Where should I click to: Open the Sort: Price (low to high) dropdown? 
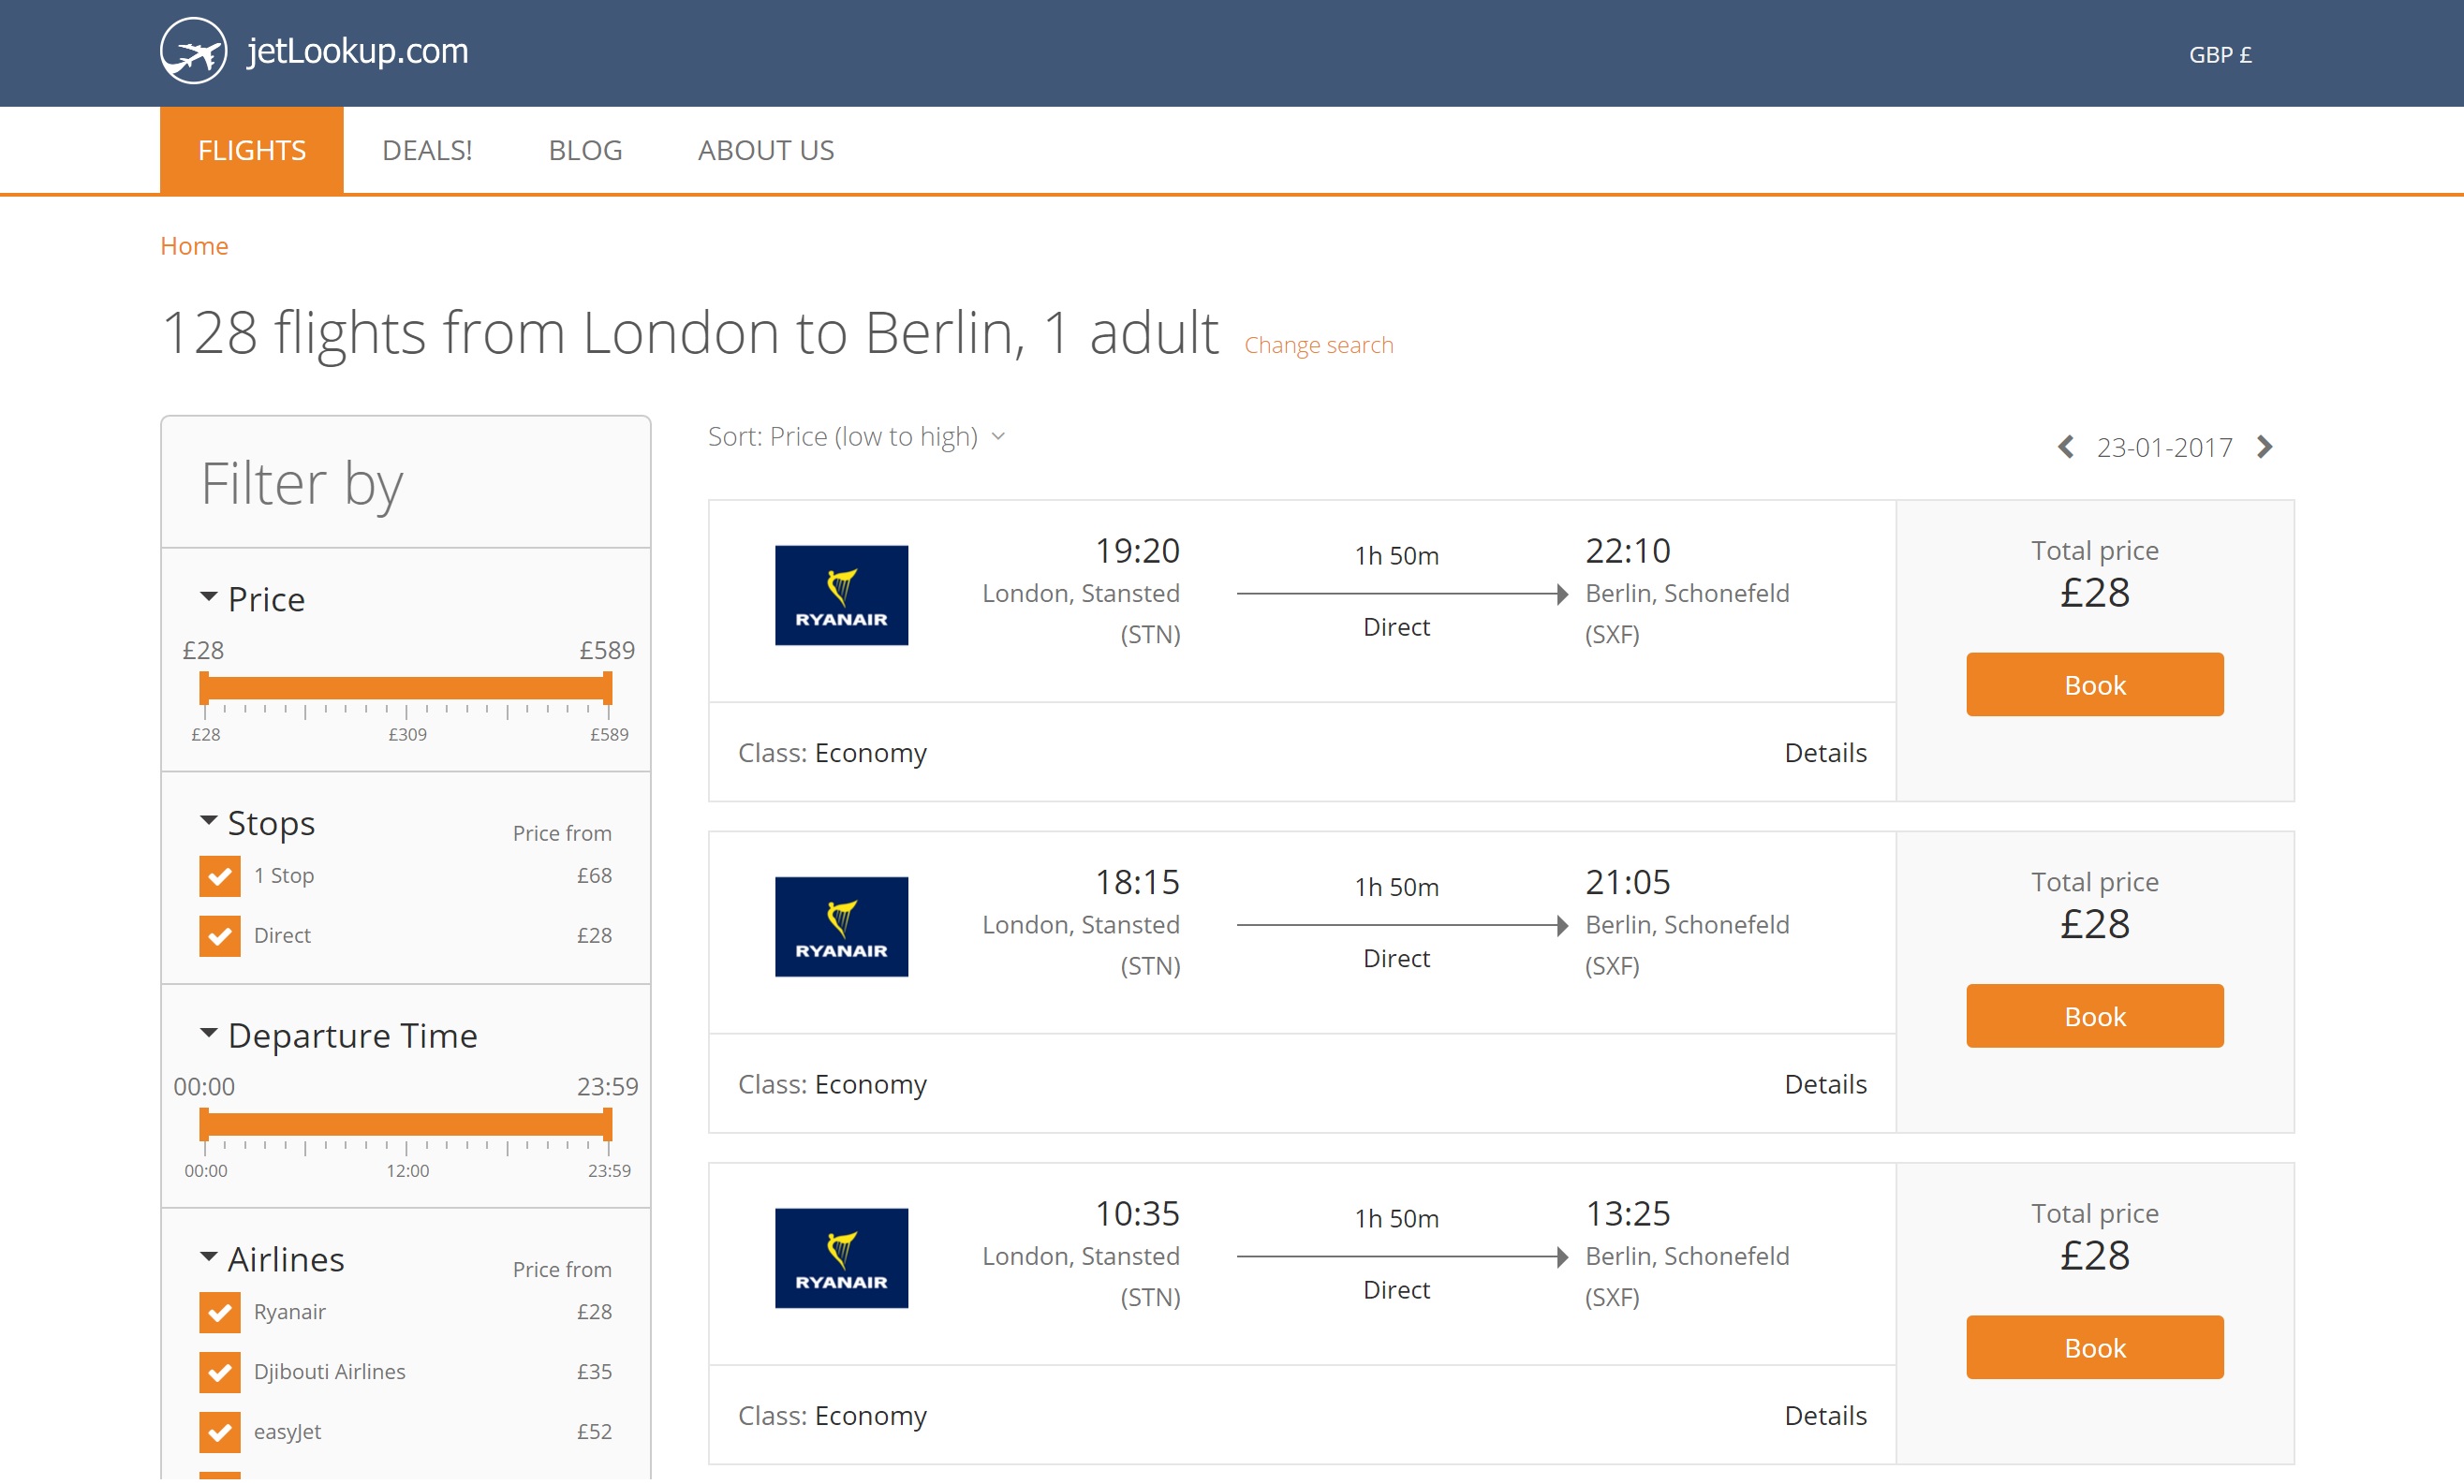857,437
